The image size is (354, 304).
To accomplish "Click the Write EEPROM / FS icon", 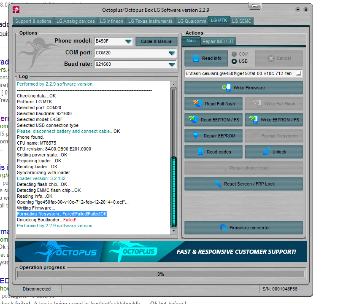I will tap(254, 119).
